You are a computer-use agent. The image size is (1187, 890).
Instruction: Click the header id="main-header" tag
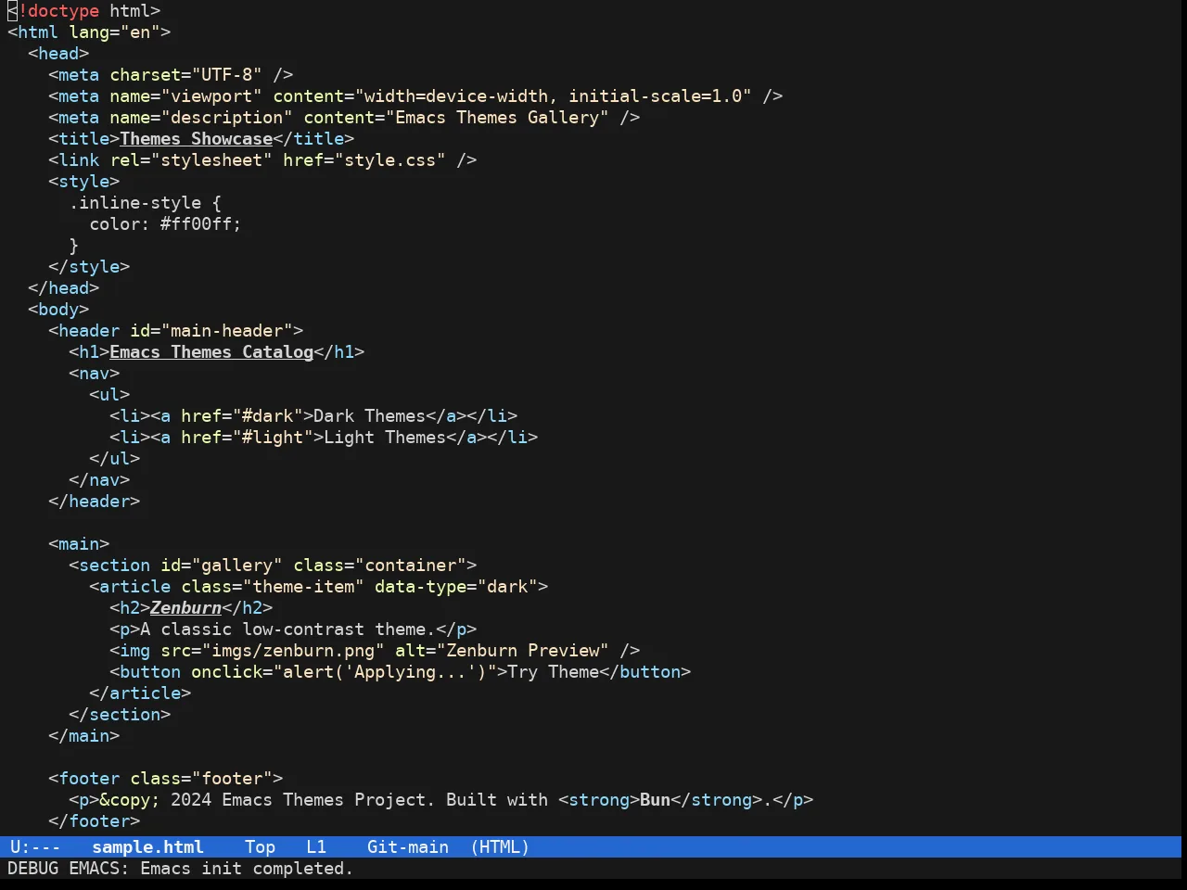pyautogui.click(x=175, y=330)
